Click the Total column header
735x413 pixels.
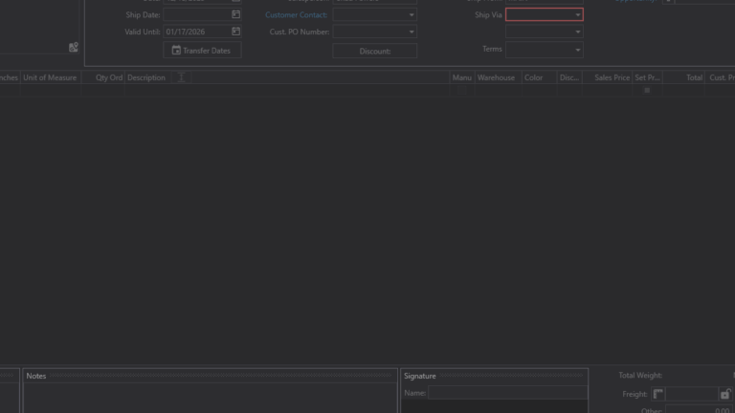tap(683, 77)
